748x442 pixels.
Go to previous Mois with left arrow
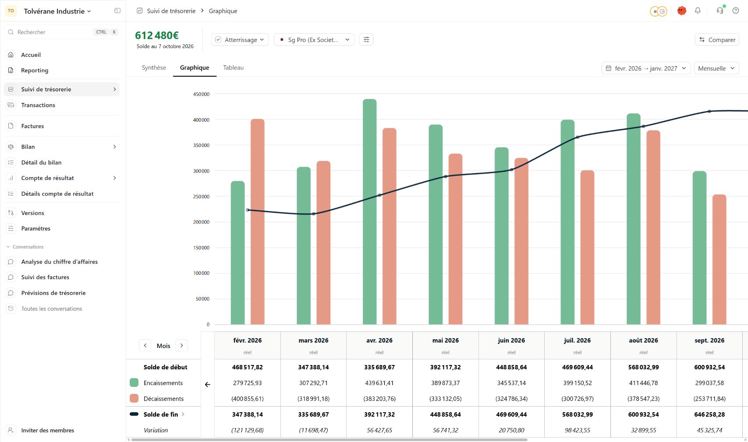[x=145, y=346]
